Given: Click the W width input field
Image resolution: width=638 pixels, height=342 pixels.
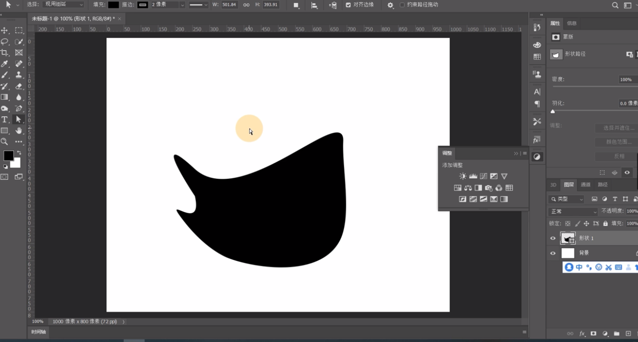Looking at the screenshot, I should 229,5.
